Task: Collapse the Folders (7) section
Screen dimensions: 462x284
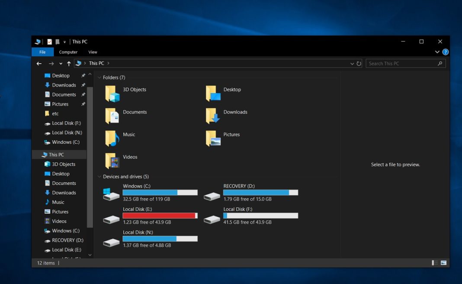Action: click(99, 77)
